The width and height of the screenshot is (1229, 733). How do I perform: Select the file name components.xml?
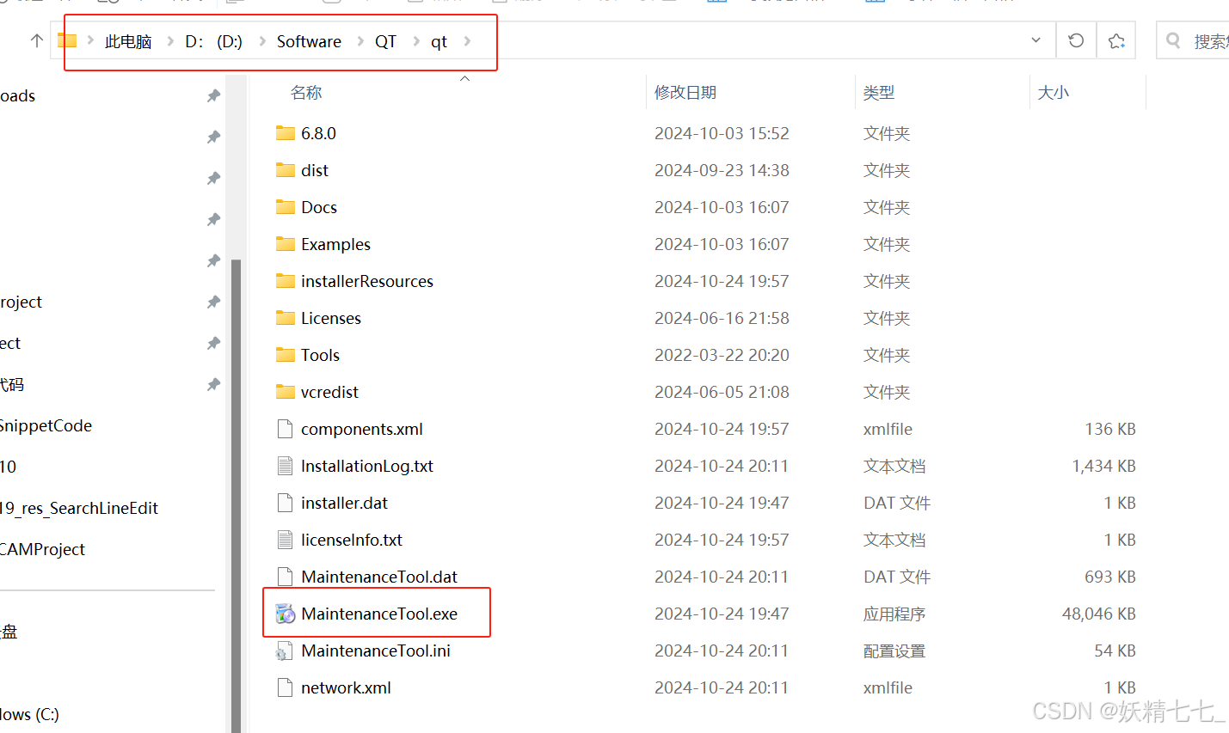362,429
